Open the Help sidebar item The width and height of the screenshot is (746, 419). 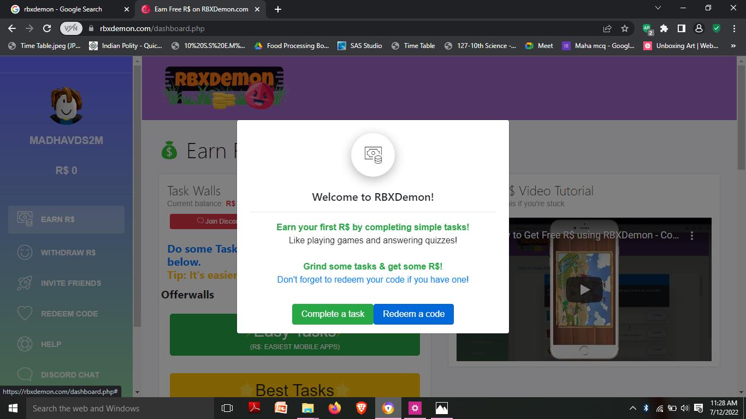66,344
